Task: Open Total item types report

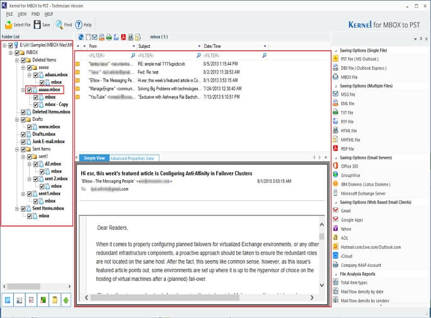Action: pos(354,283)
